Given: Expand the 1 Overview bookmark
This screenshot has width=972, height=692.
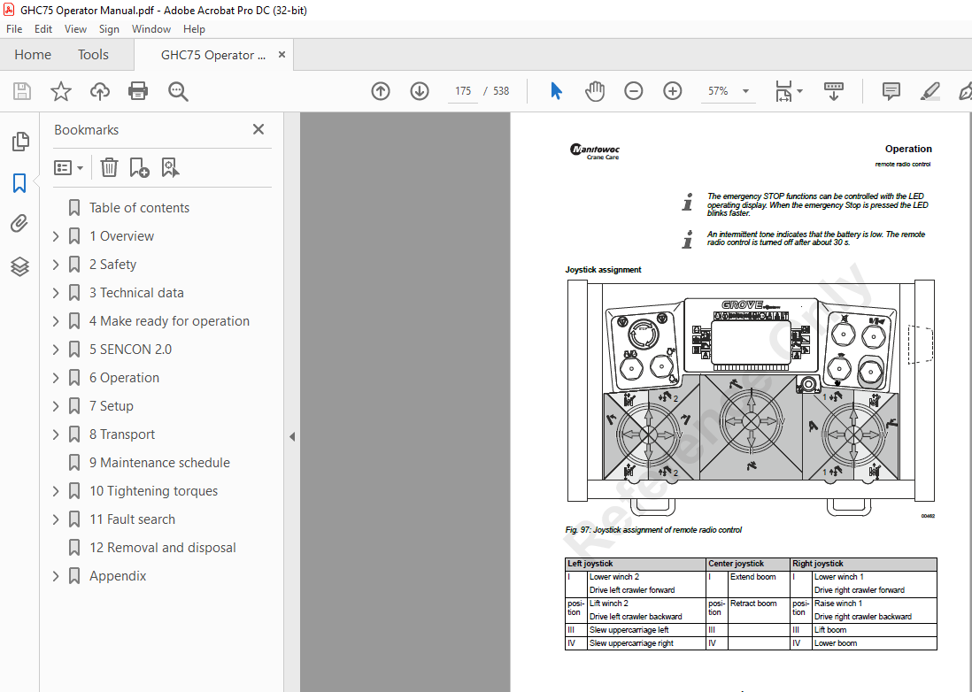Looking at the screenshot, I should 56,236.
